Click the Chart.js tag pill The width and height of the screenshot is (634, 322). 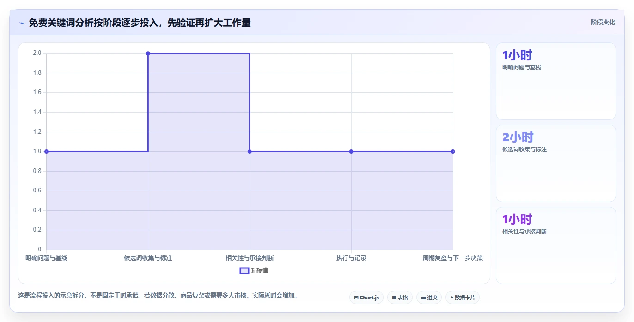[x=366, y=298]
